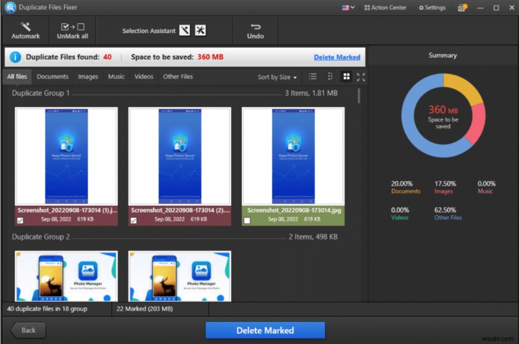Open the Sort by Size dropdown
519x344 pixels.
click(277, 77)
